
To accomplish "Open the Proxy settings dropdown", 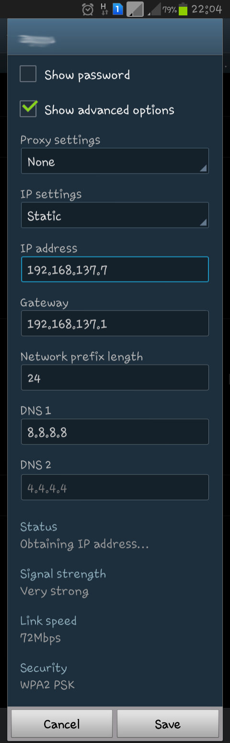I will 115,161.
